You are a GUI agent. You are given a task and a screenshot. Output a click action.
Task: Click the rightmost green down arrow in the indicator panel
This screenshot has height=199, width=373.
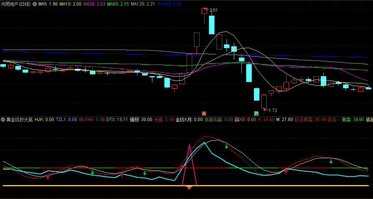coord(331,161)
